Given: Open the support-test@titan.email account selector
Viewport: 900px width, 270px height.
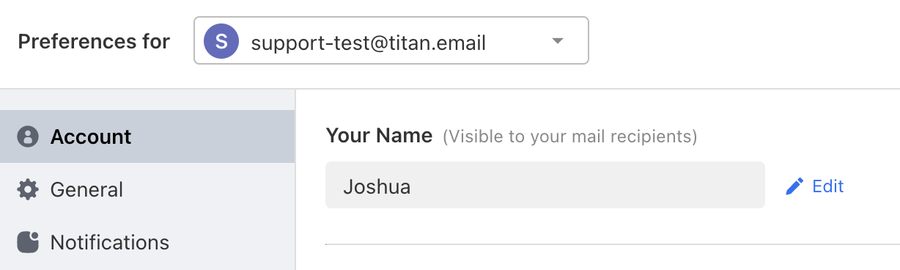Looking at the screenshot, I should point(391,40).
